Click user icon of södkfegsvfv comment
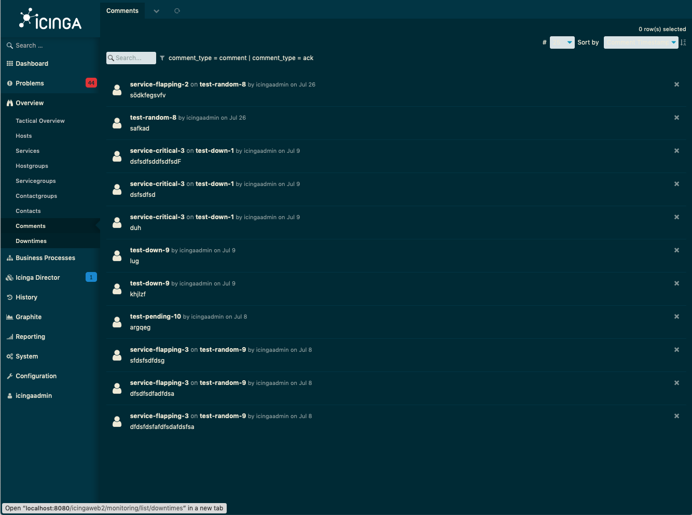The width and height of the screenshot is (692, 515). 117,90
